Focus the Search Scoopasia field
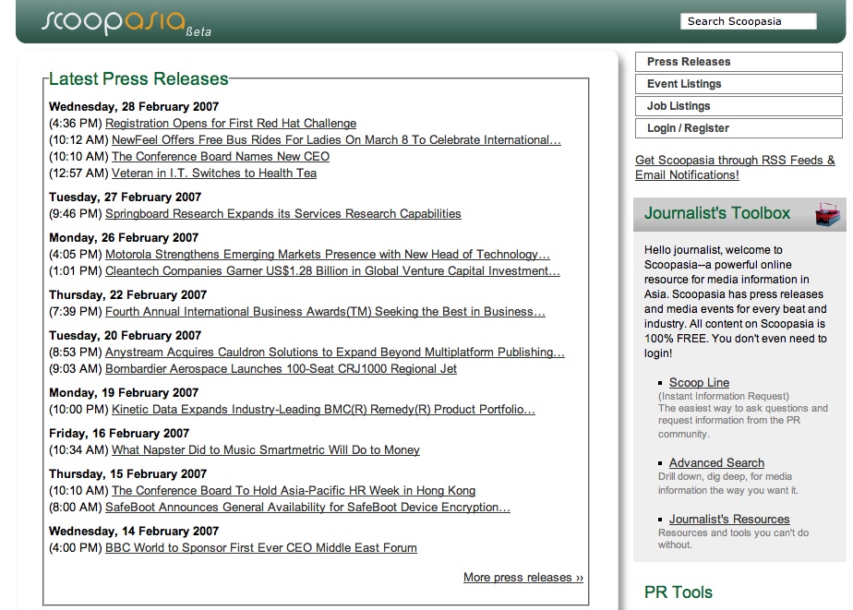 point(748,21)
